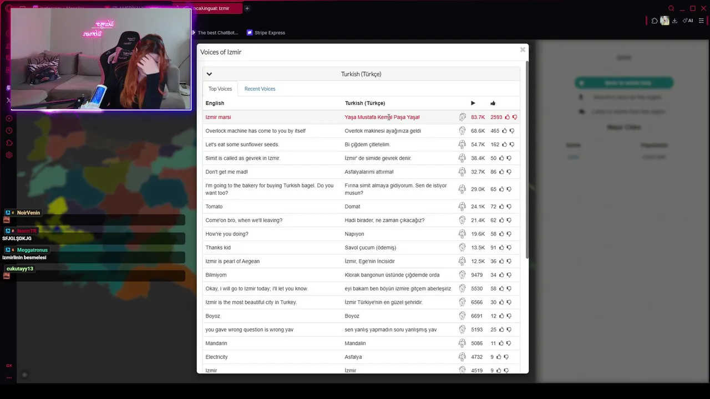Play voice for How're you doing row
This screenshot has height=399, width=710.
tap(462, 234)
